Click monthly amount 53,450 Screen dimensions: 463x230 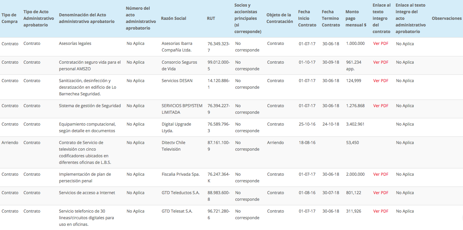point(353,143)
